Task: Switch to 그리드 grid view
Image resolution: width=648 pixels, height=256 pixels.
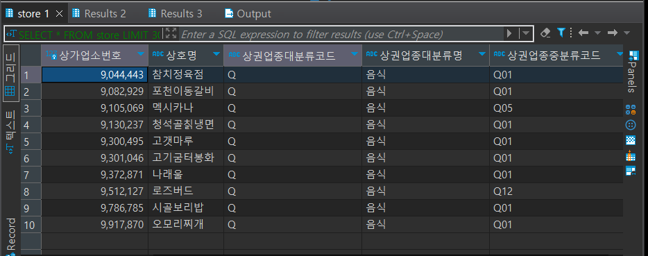Action: pyautogui.click(x=10, y=74)
